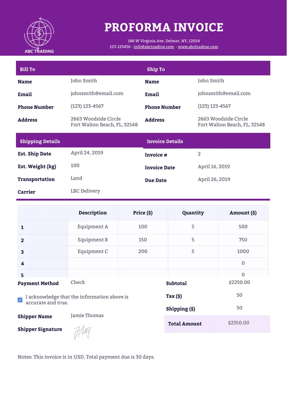This screenshot has width=287, height=407.
Task: Click the Quantity column header
Action: click(x=193, y=213)
